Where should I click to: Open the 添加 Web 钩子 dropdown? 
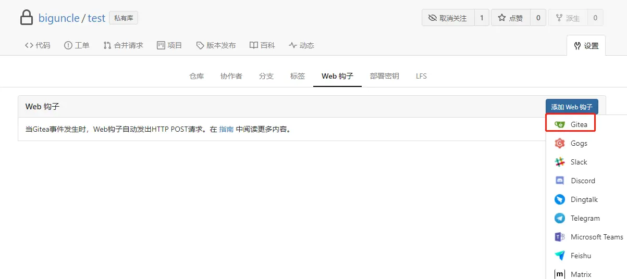pos(572,107)
